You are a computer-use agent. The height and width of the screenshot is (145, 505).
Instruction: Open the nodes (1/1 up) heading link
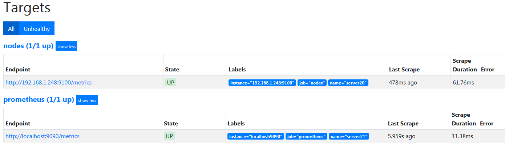[28, 46]
